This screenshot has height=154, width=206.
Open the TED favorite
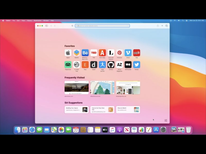click(x=94, y=53)
